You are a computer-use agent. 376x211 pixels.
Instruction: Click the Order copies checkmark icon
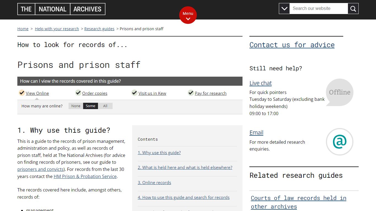point(78,93)
